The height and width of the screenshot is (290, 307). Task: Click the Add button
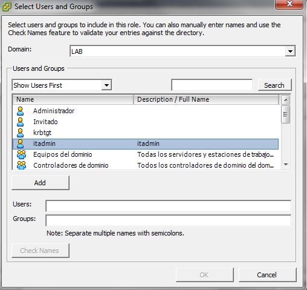tap(40, 183)
